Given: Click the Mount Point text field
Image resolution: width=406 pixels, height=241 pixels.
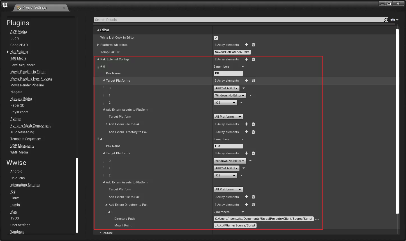Looking at the screenshot, I should pos(235,226).
